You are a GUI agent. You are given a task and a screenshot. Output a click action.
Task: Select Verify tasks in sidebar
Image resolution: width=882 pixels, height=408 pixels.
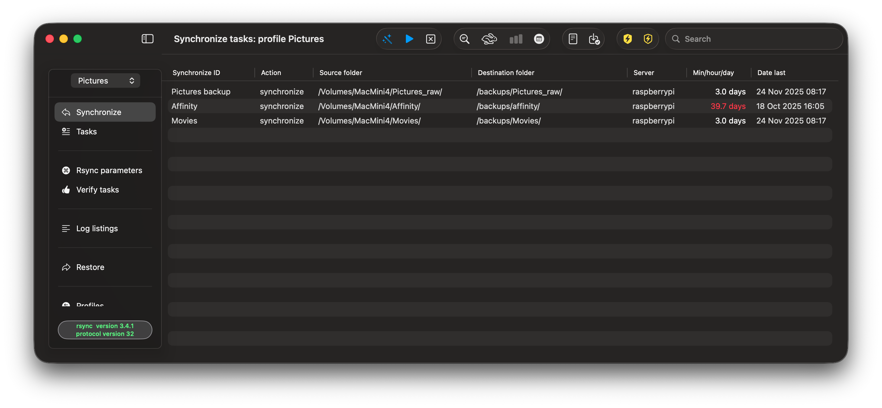(x=97, y=190)
